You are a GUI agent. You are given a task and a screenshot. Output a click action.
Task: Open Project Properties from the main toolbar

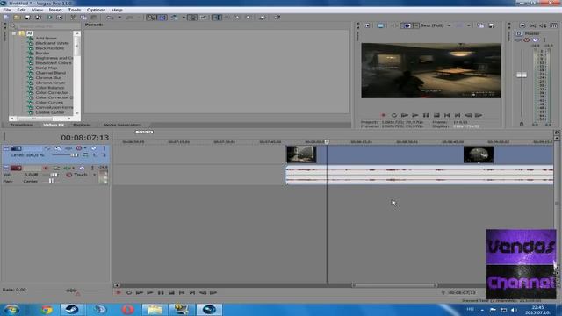click(x=60, y=18)
